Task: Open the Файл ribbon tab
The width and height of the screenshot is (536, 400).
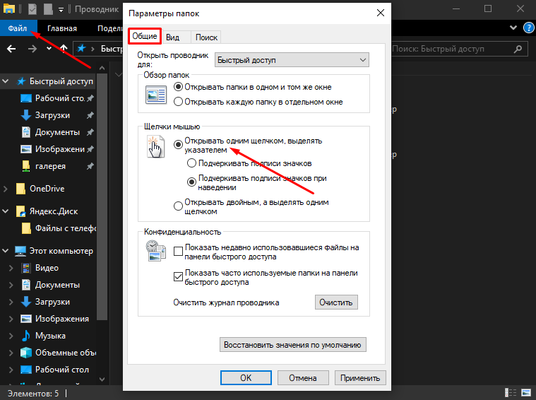Action: coord(18,28)
